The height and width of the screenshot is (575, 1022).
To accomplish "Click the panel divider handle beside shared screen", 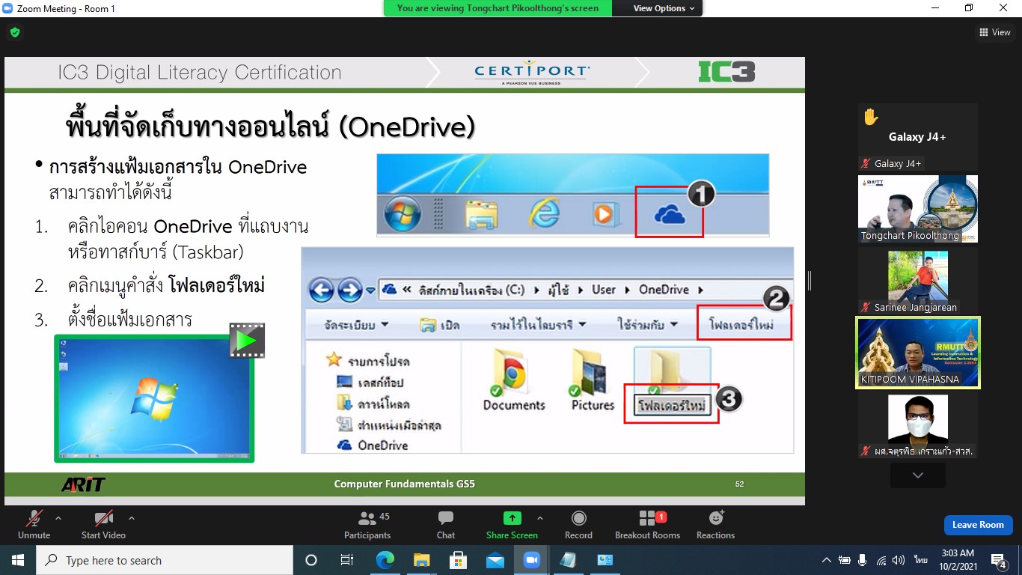I will pos(810,281).
